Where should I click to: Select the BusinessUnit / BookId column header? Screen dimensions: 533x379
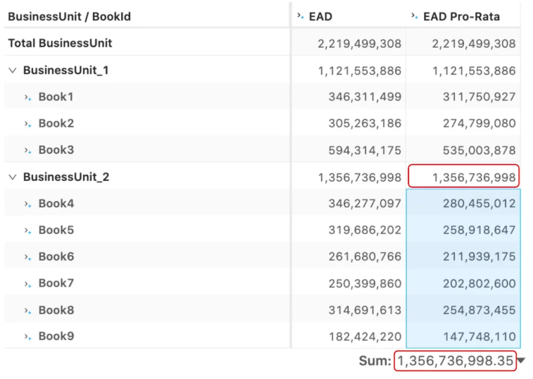tap(69, 17)
